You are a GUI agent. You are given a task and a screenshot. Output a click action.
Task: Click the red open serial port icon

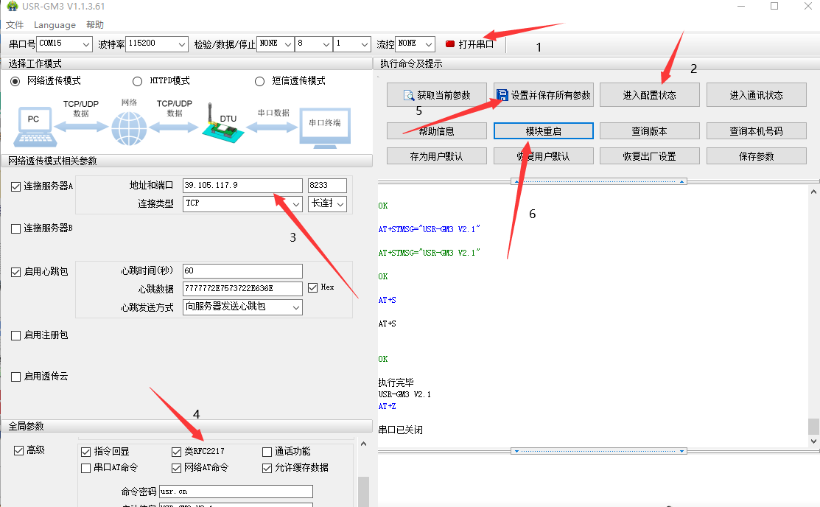point(450,44)
